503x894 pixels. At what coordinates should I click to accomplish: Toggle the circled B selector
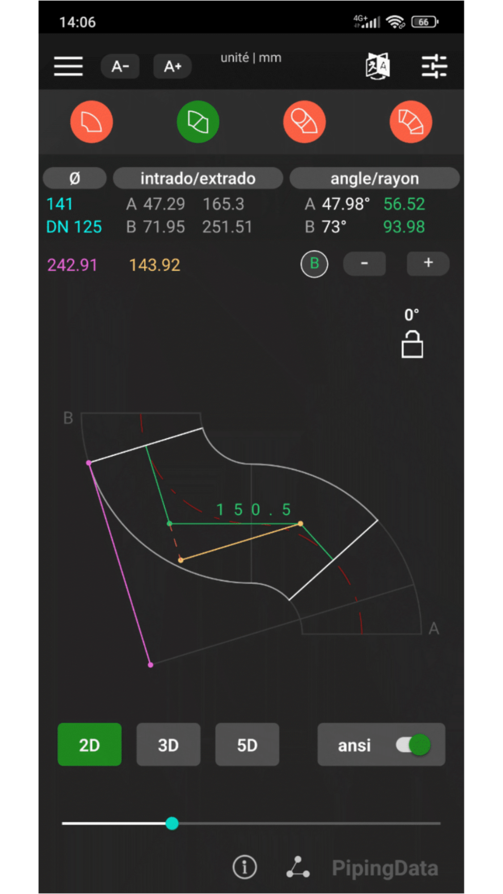click(314, 264)
